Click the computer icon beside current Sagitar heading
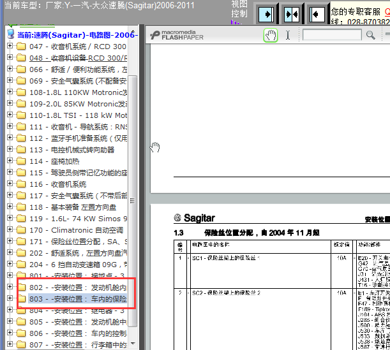 11,34
